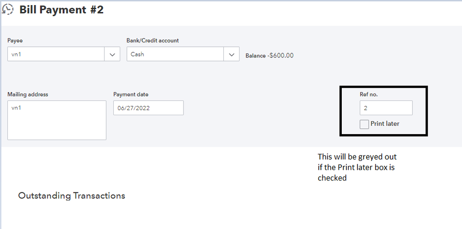
Task: Open the Bank/Credit account dropdown arrow
Action: (231, 54)
